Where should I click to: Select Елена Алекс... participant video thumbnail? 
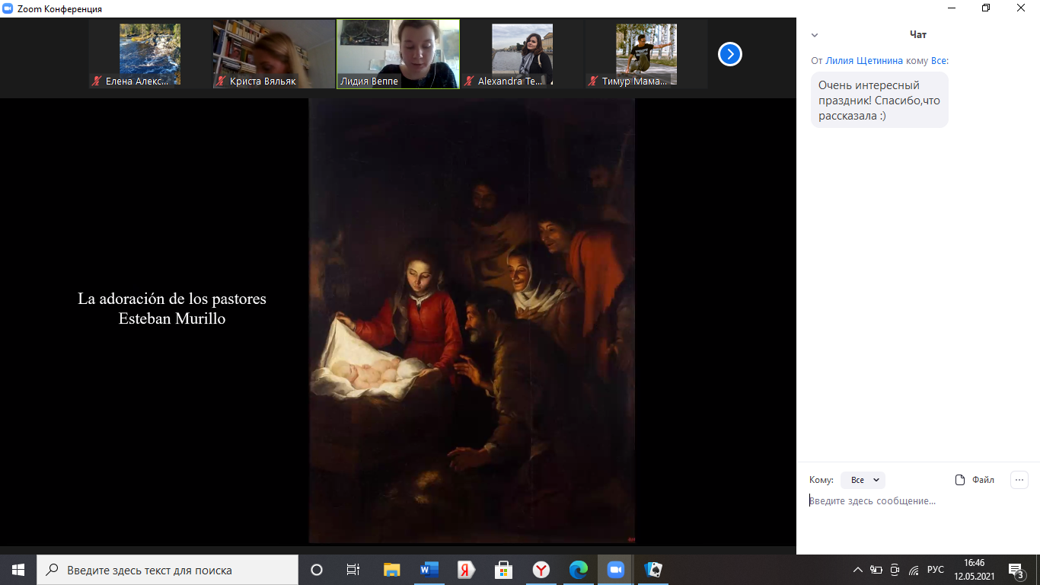click(x=150, y=54)
